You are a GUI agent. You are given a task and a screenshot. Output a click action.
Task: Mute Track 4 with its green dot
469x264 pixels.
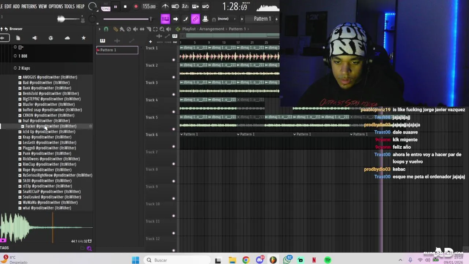coord(174,112)
